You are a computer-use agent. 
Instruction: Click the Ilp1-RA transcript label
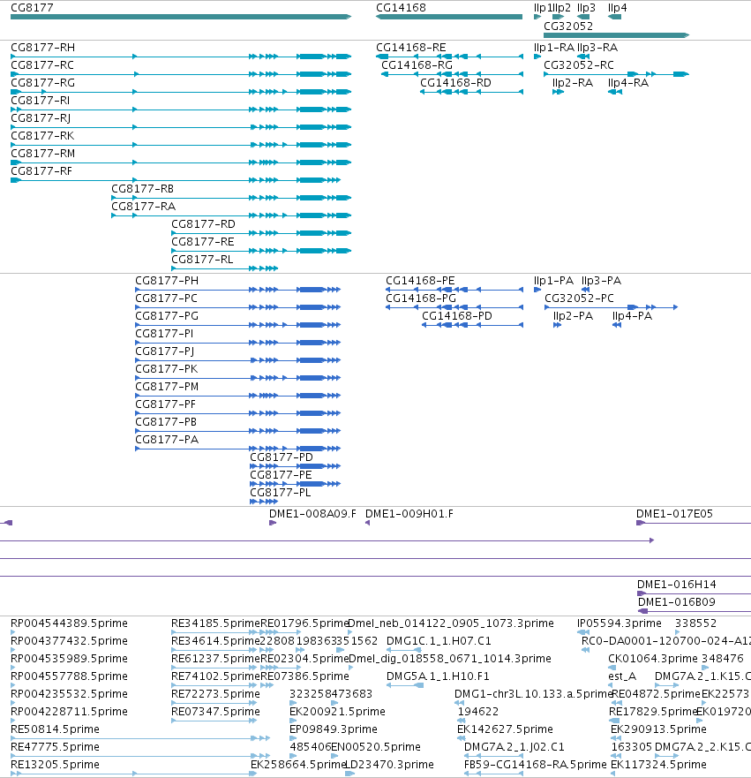tap(553, 48)
